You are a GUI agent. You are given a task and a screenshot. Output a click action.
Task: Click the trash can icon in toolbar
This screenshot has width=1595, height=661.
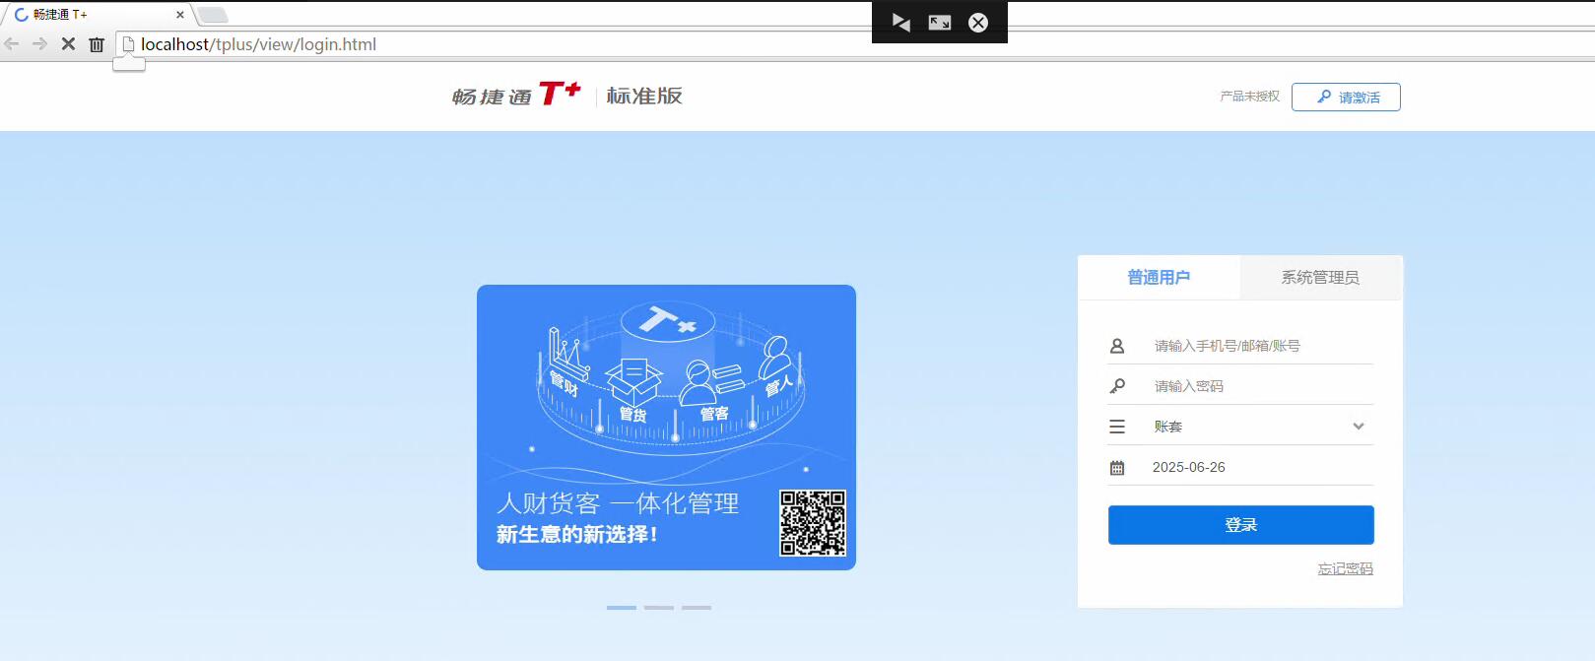click(x=97, y=44)
